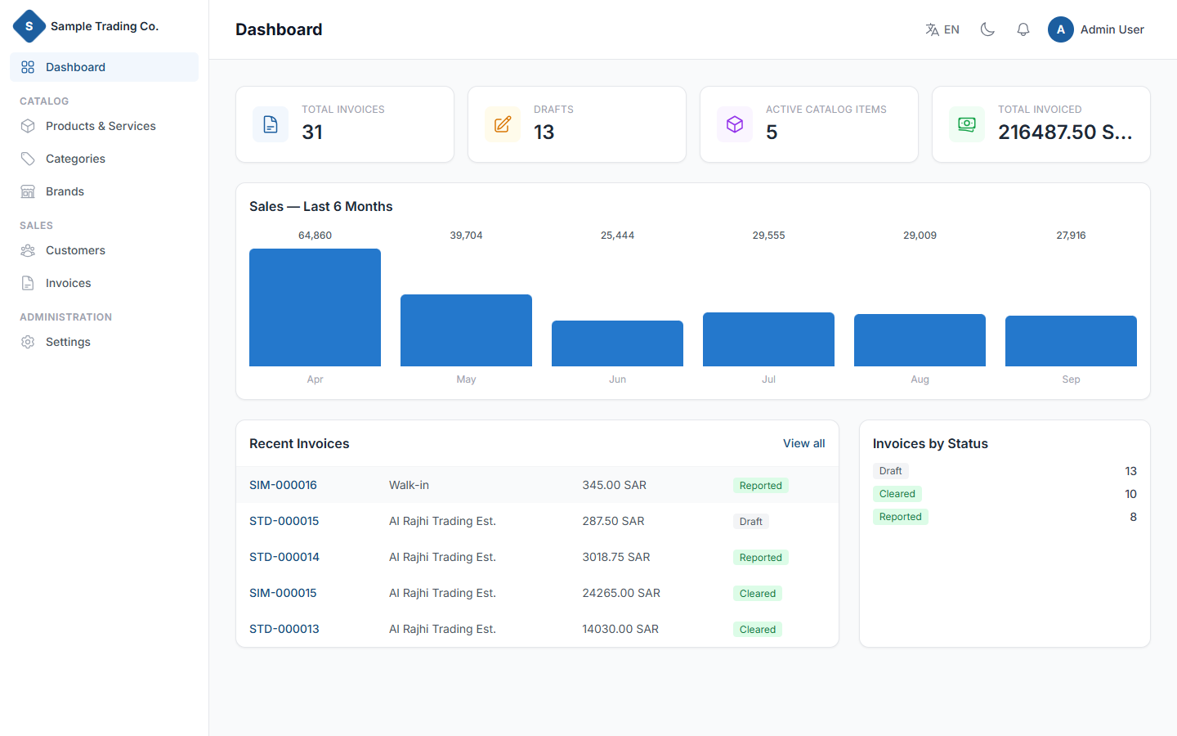Image resolution: width=1177 pixels, height=736 pixels.
Task: Click the Cleared badge in Invoices by Status
Action: pyautogui.click(x=897, y=494)
